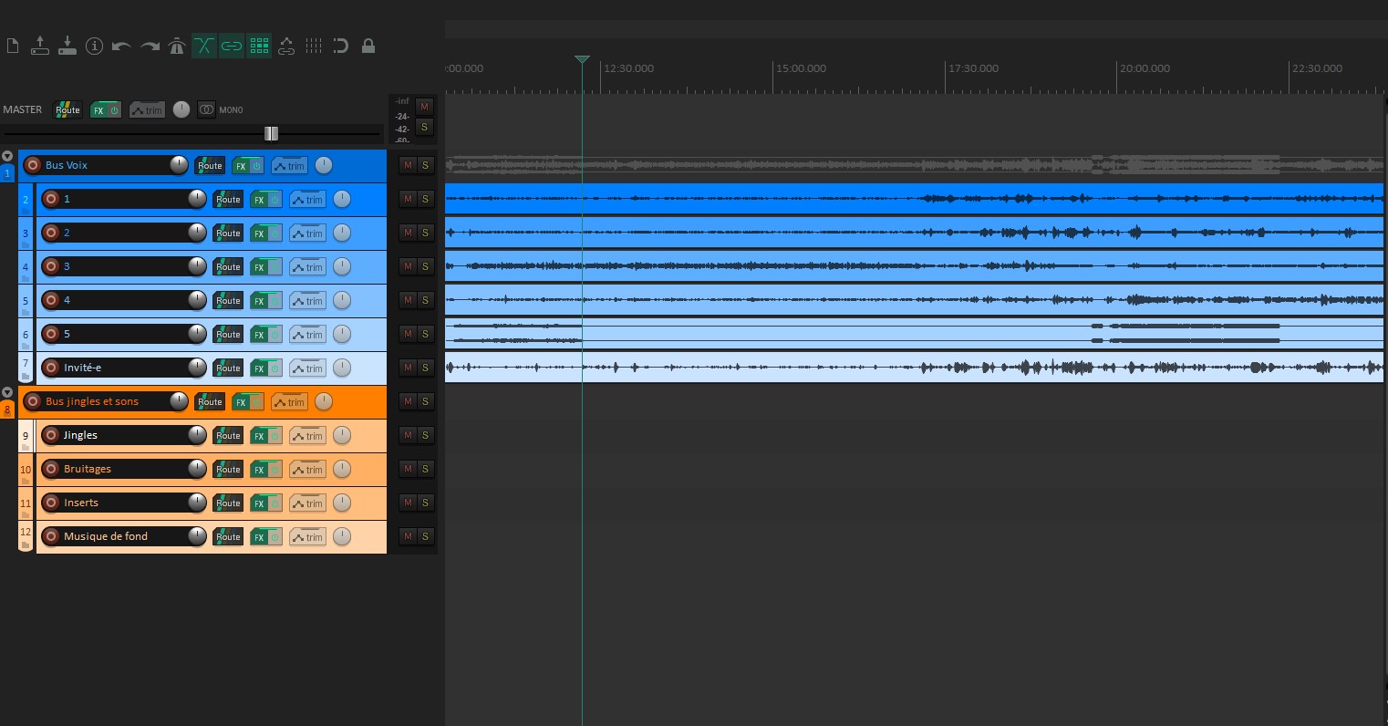1388x726 pixels.
Task: Open routing for Bus Voix via Route button
Action: pos(209,165)
